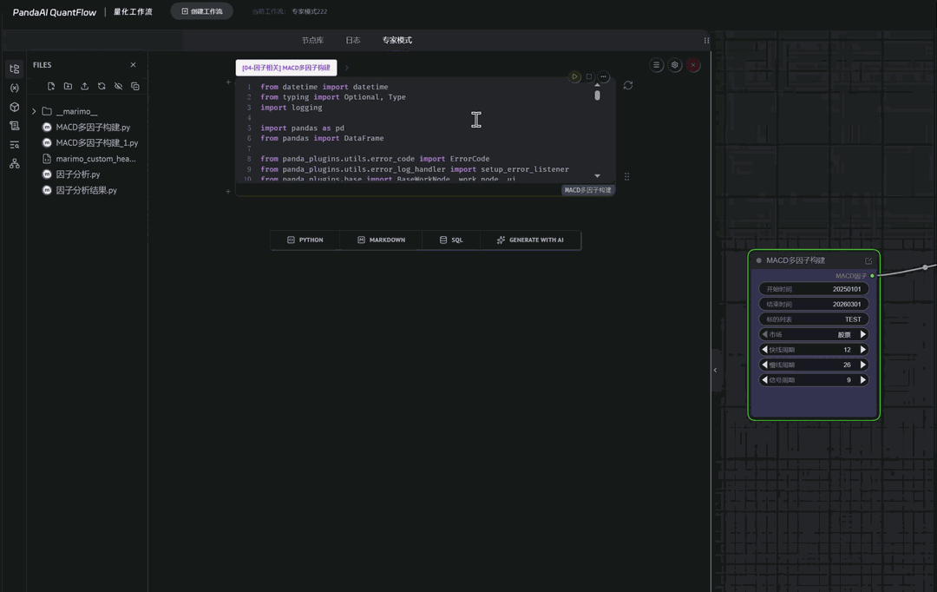Viewport: 937px width, 592px height.
Task: Click the upload file icon in FILES
Action: tap(85, 86)
